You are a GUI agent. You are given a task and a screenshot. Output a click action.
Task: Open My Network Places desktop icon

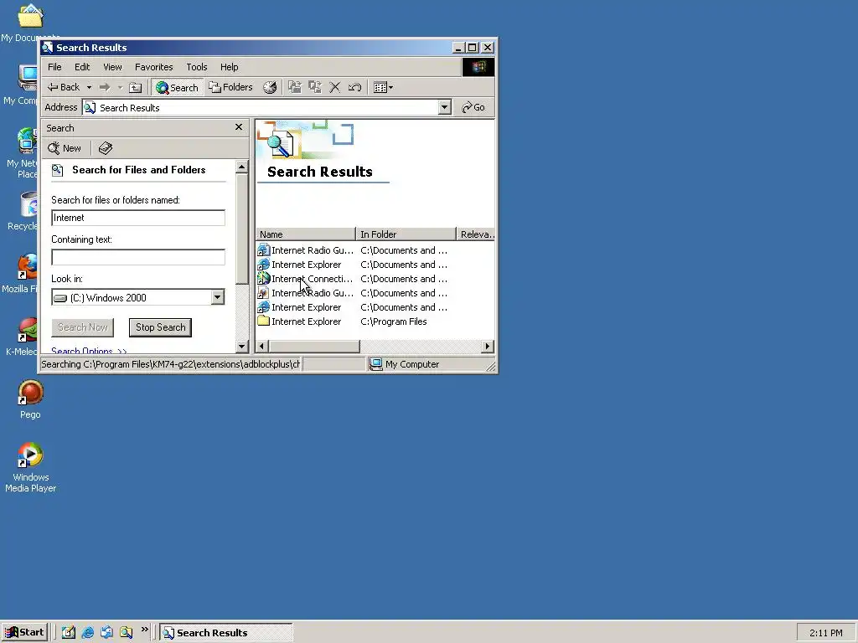[x=22, y=153]
